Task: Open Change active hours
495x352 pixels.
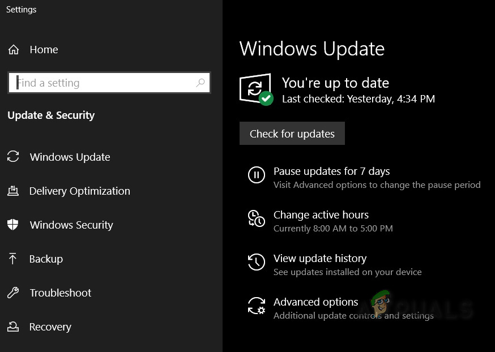Action: [x=321, y=215]
